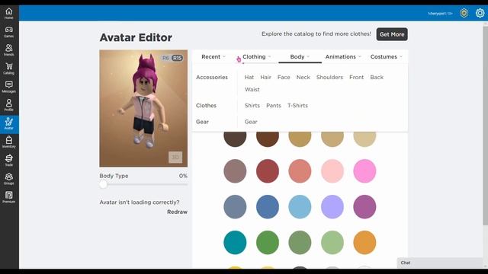The width and height of the screenshot is (488, 274).
Task: Expand the Body dropdown tab
Action: tap(300, 57)
